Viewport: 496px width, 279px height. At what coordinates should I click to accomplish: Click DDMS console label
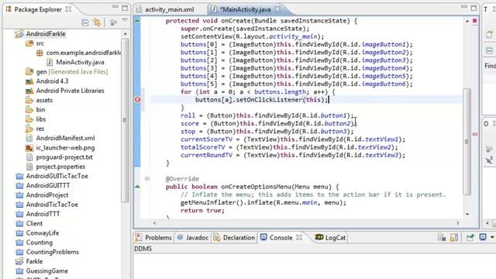143,249
